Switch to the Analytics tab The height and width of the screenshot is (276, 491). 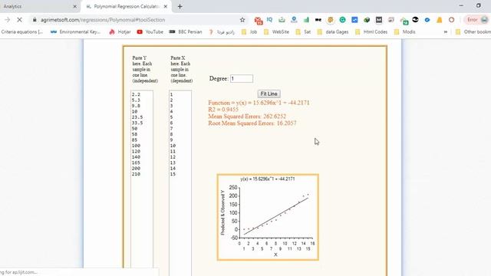click(x=38, y=6)
